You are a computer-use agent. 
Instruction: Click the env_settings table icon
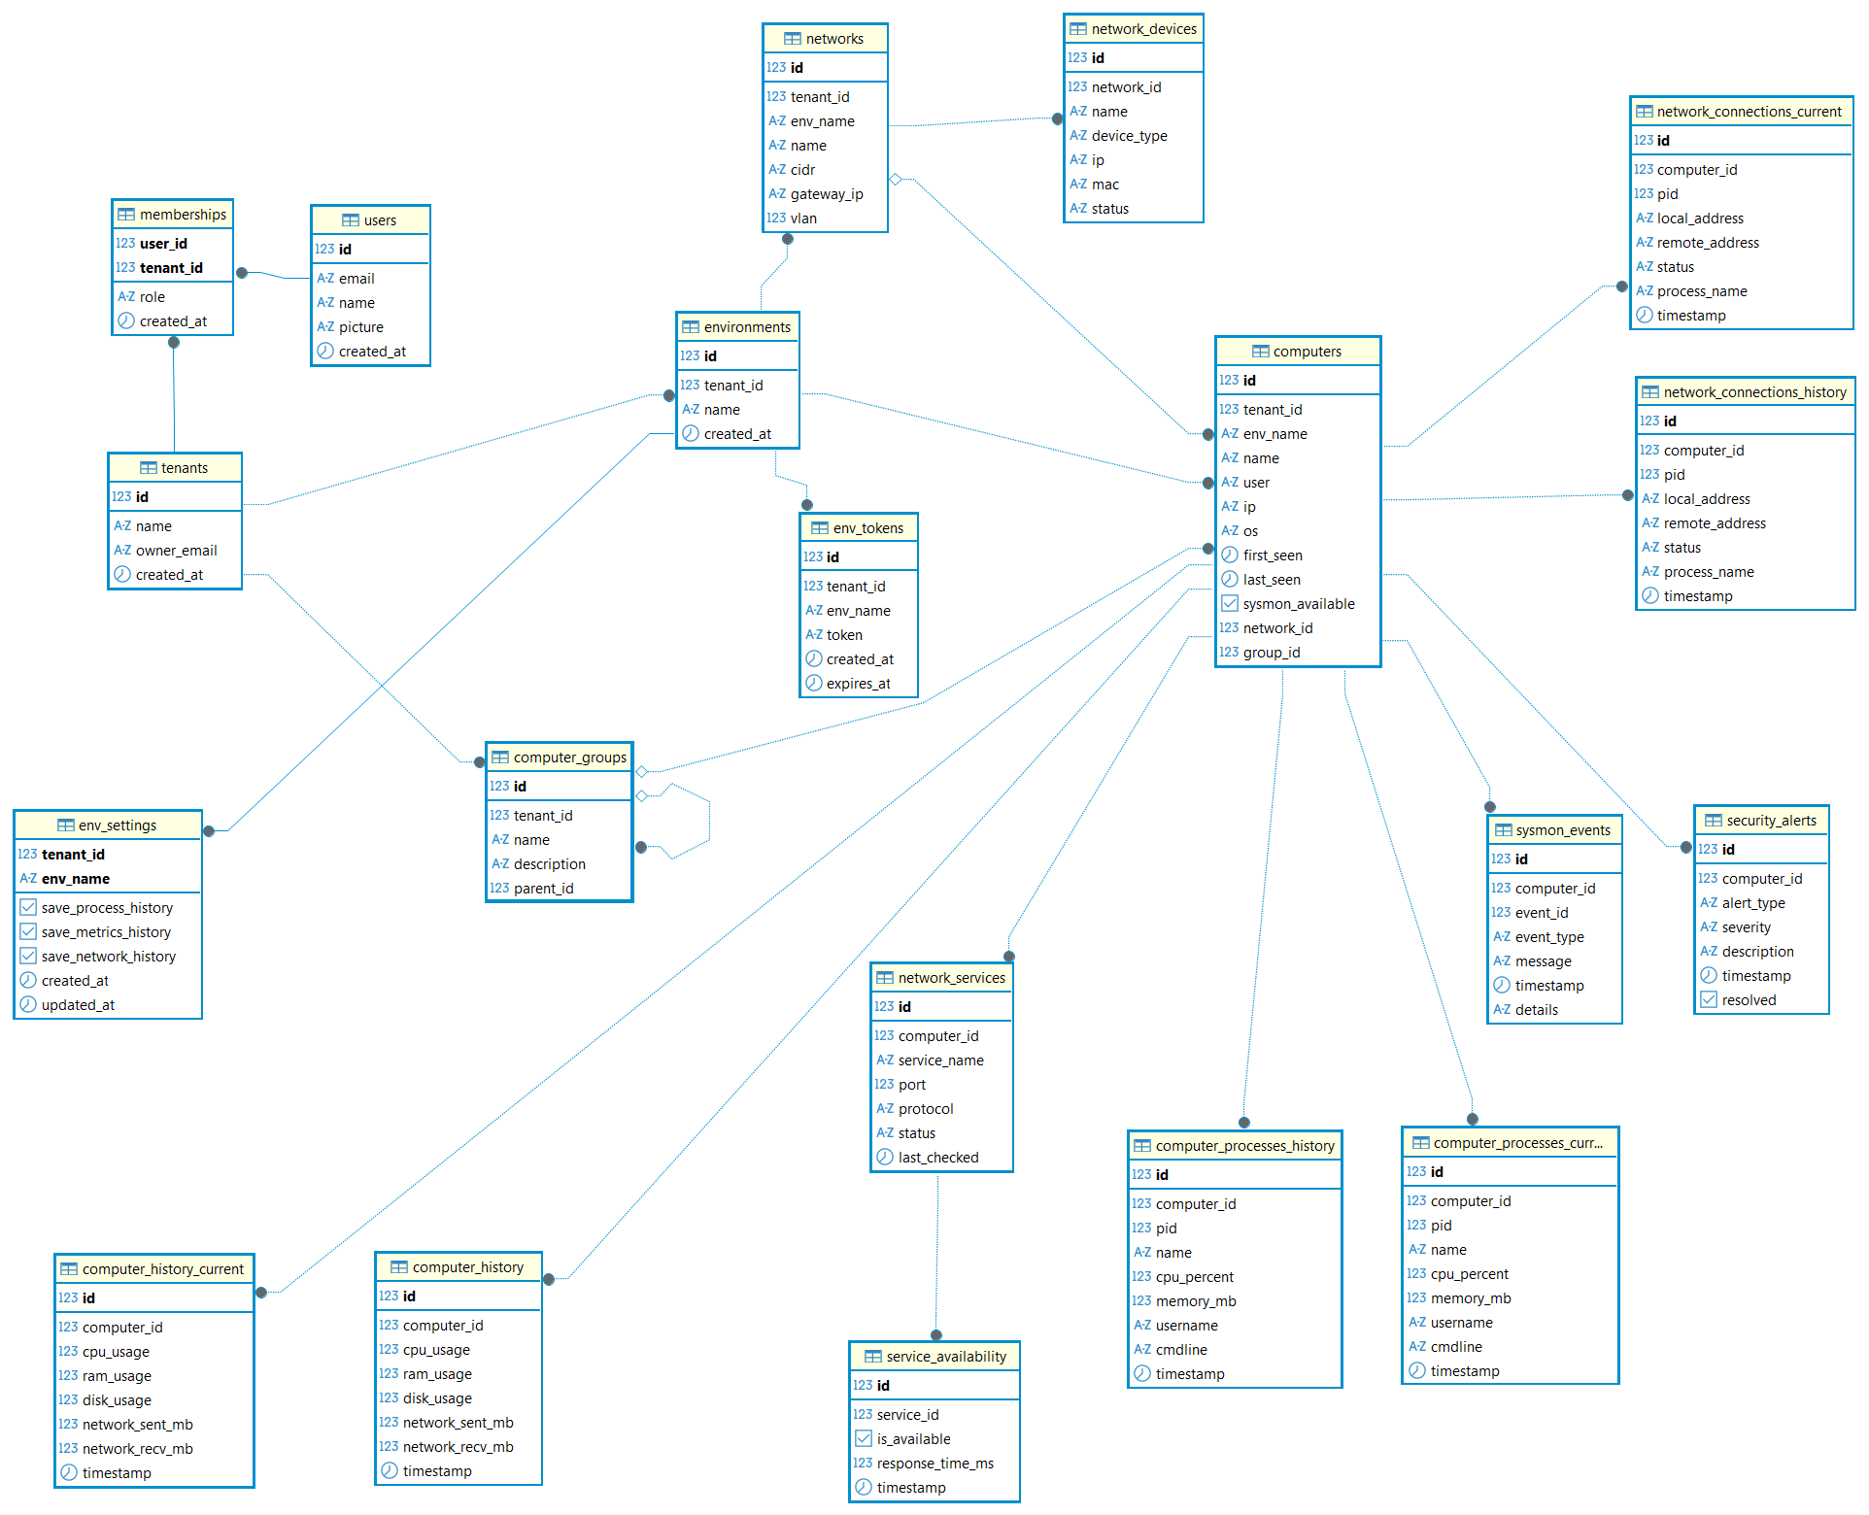[x=66, y=825]
